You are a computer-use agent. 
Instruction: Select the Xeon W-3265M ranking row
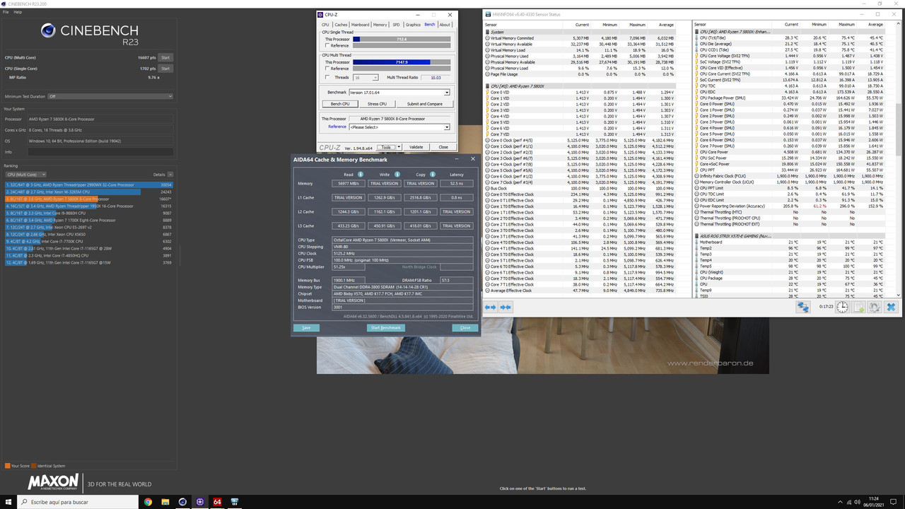click(88, 192)
